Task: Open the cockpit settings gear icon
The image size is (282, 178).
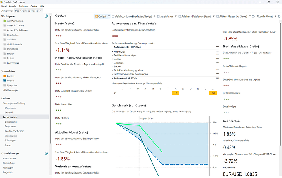Action: tap(279, 16)
